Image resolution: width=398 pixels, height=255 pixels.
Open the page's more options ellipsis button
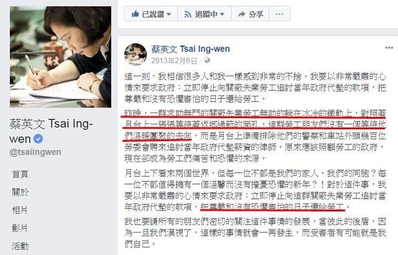279,14
